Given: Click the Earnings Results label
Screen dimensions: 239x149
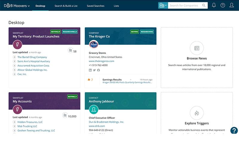Looking at the screenshot, I should 112,80.
